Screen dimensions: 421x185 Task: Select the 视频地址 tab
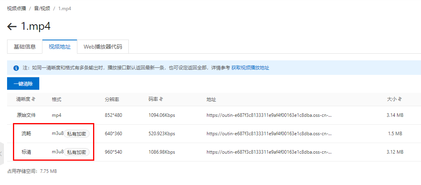tap(60, 47)
